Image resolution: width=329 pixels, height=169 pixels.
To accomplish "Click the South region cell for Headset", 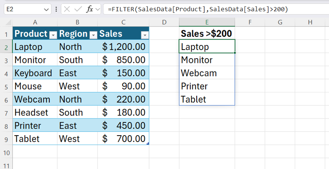I will 78,113.
